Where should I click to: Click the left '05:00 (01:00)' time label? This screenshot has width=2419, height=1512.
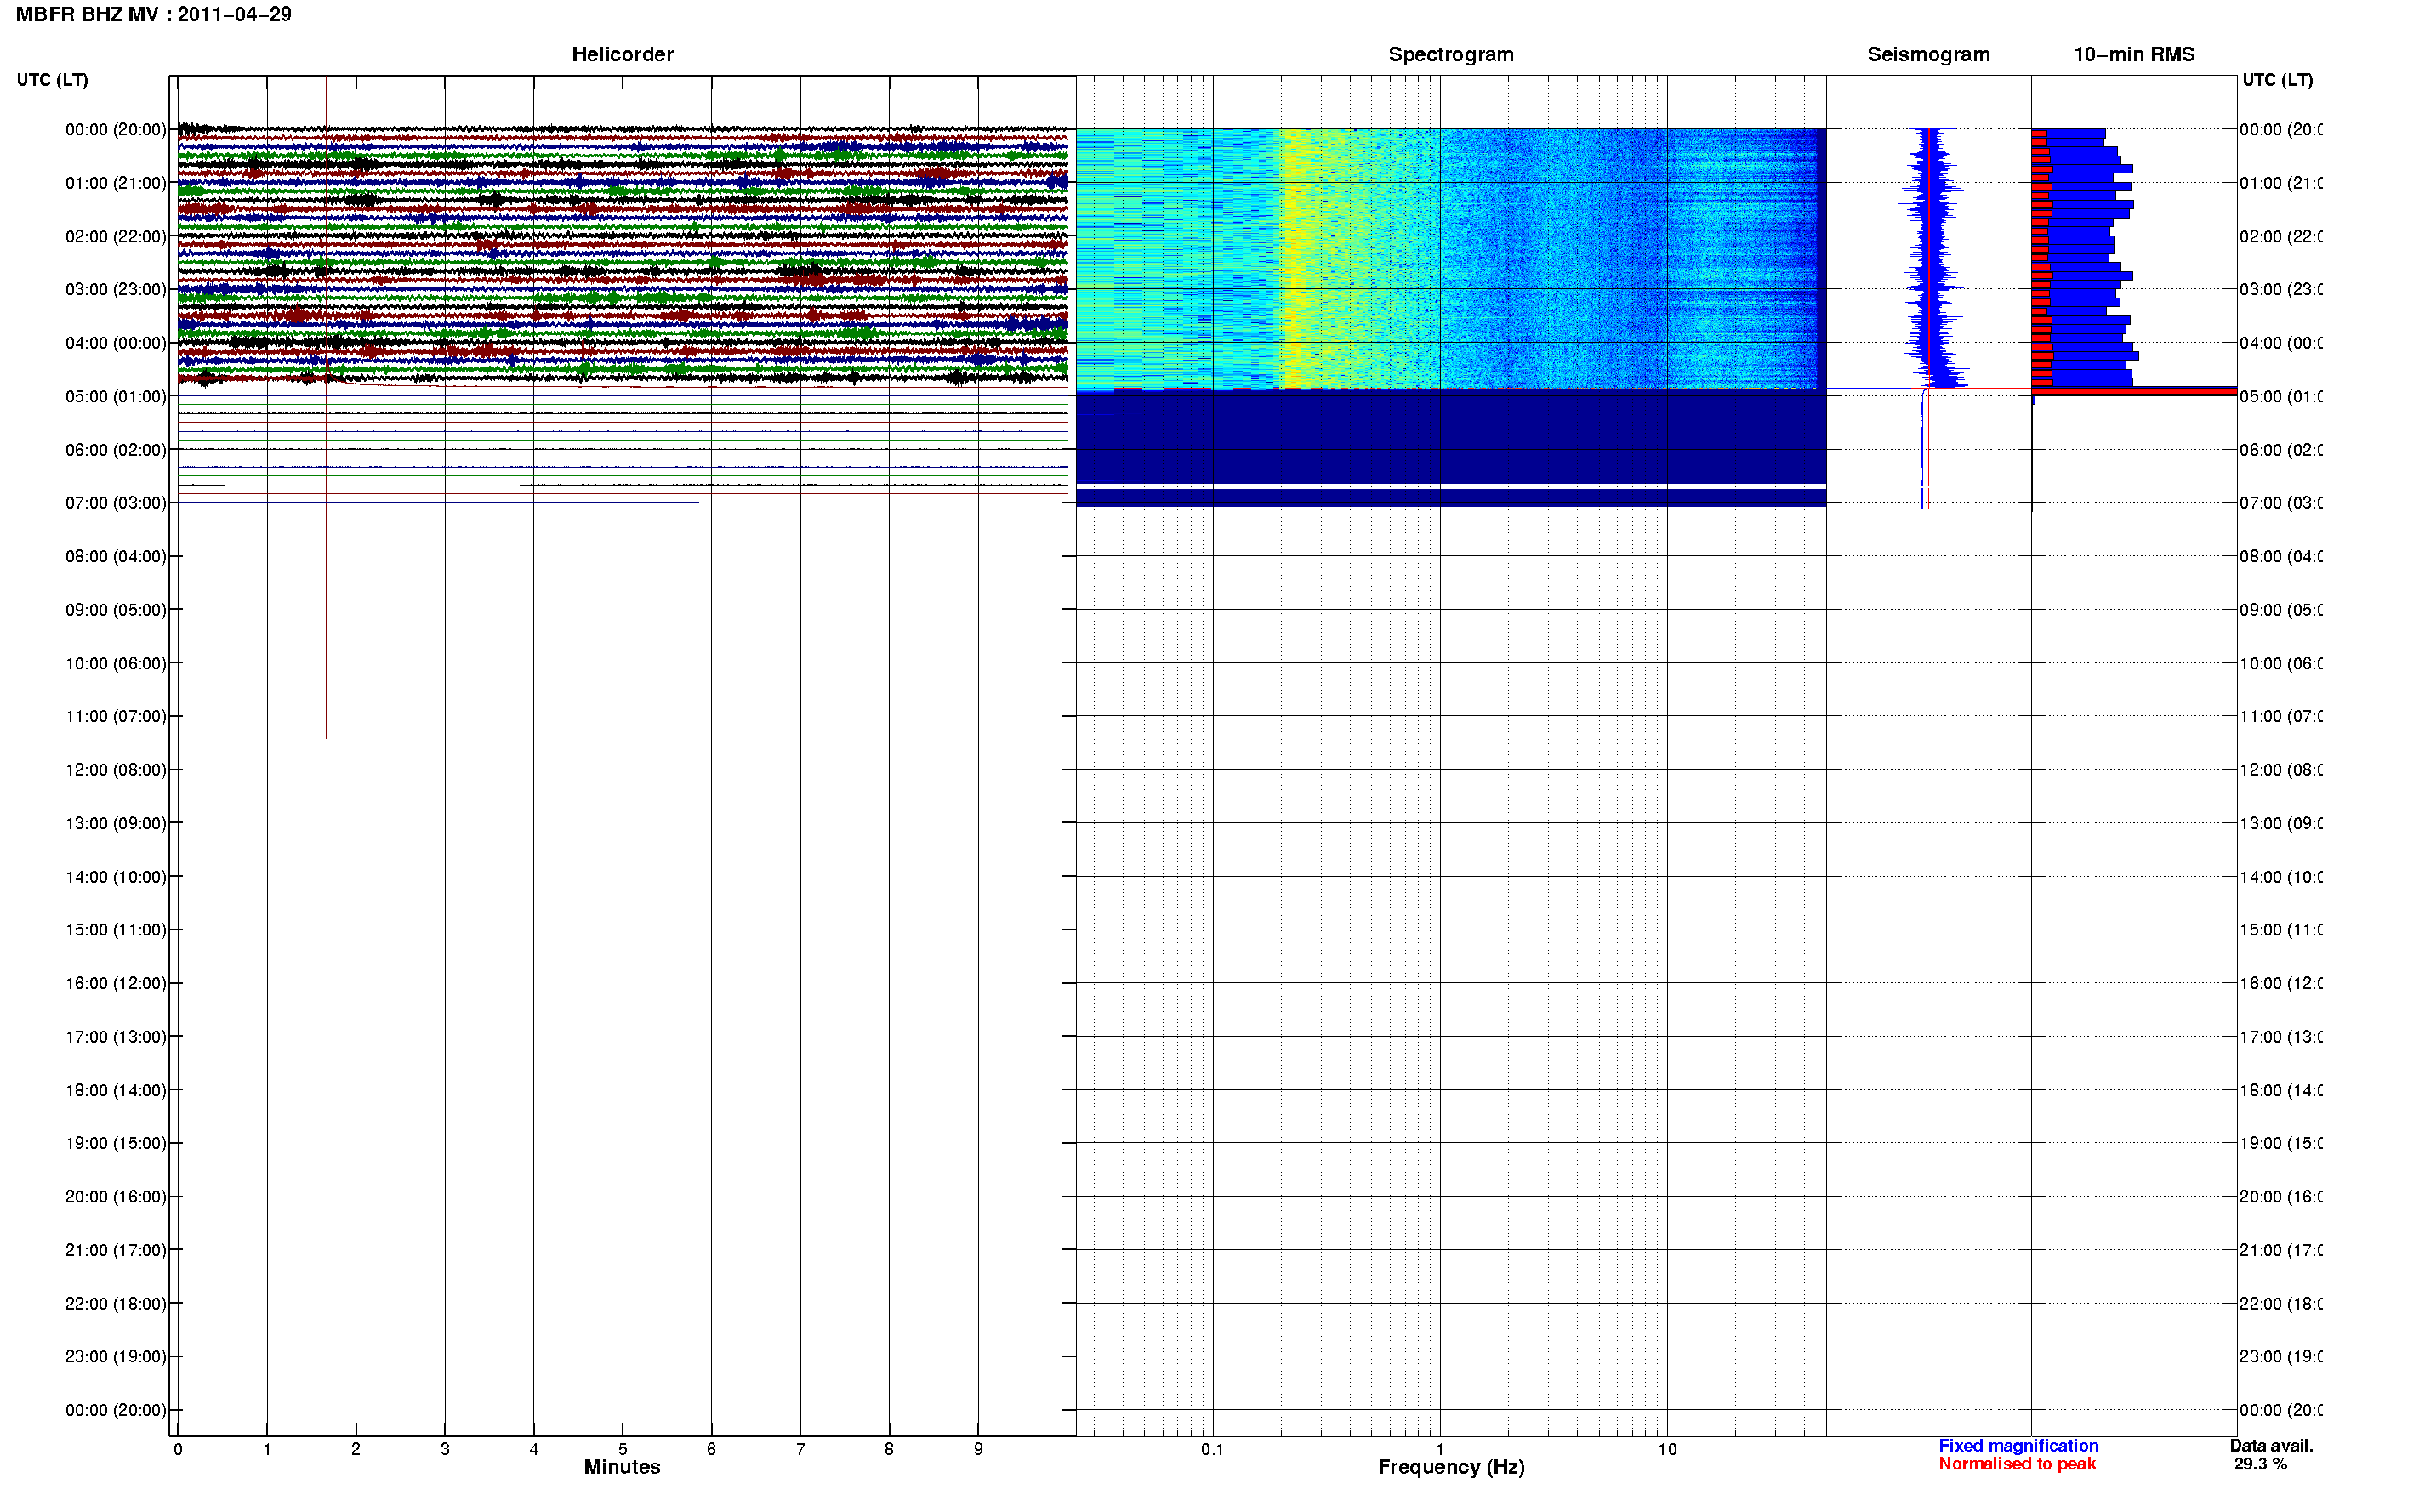(x=116, y=396)
